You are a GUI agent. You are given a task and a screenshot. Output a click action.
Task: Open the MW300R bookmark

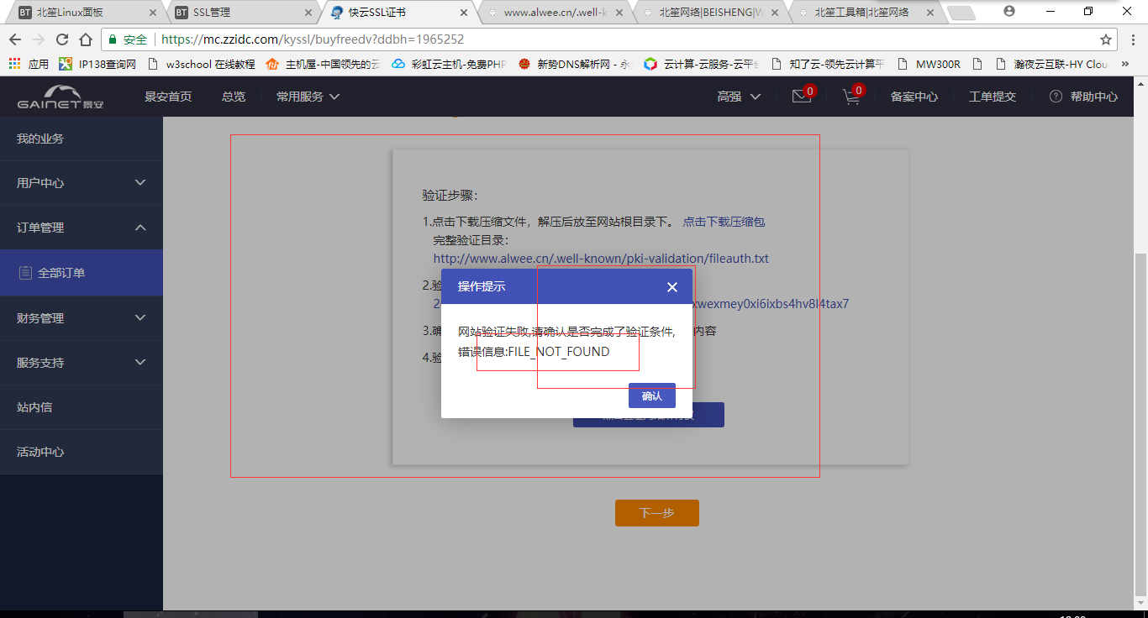[929, 64]
